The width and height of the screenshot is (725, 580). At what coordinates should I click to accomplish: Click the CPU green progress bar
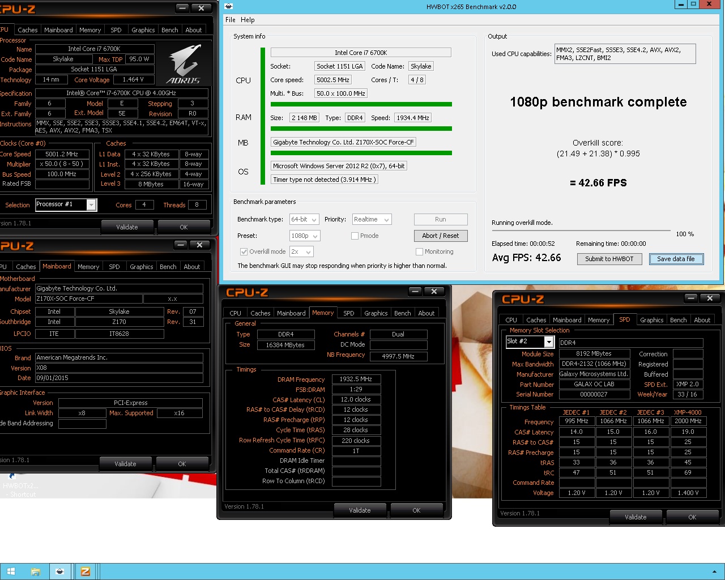[x=361, y=104]
